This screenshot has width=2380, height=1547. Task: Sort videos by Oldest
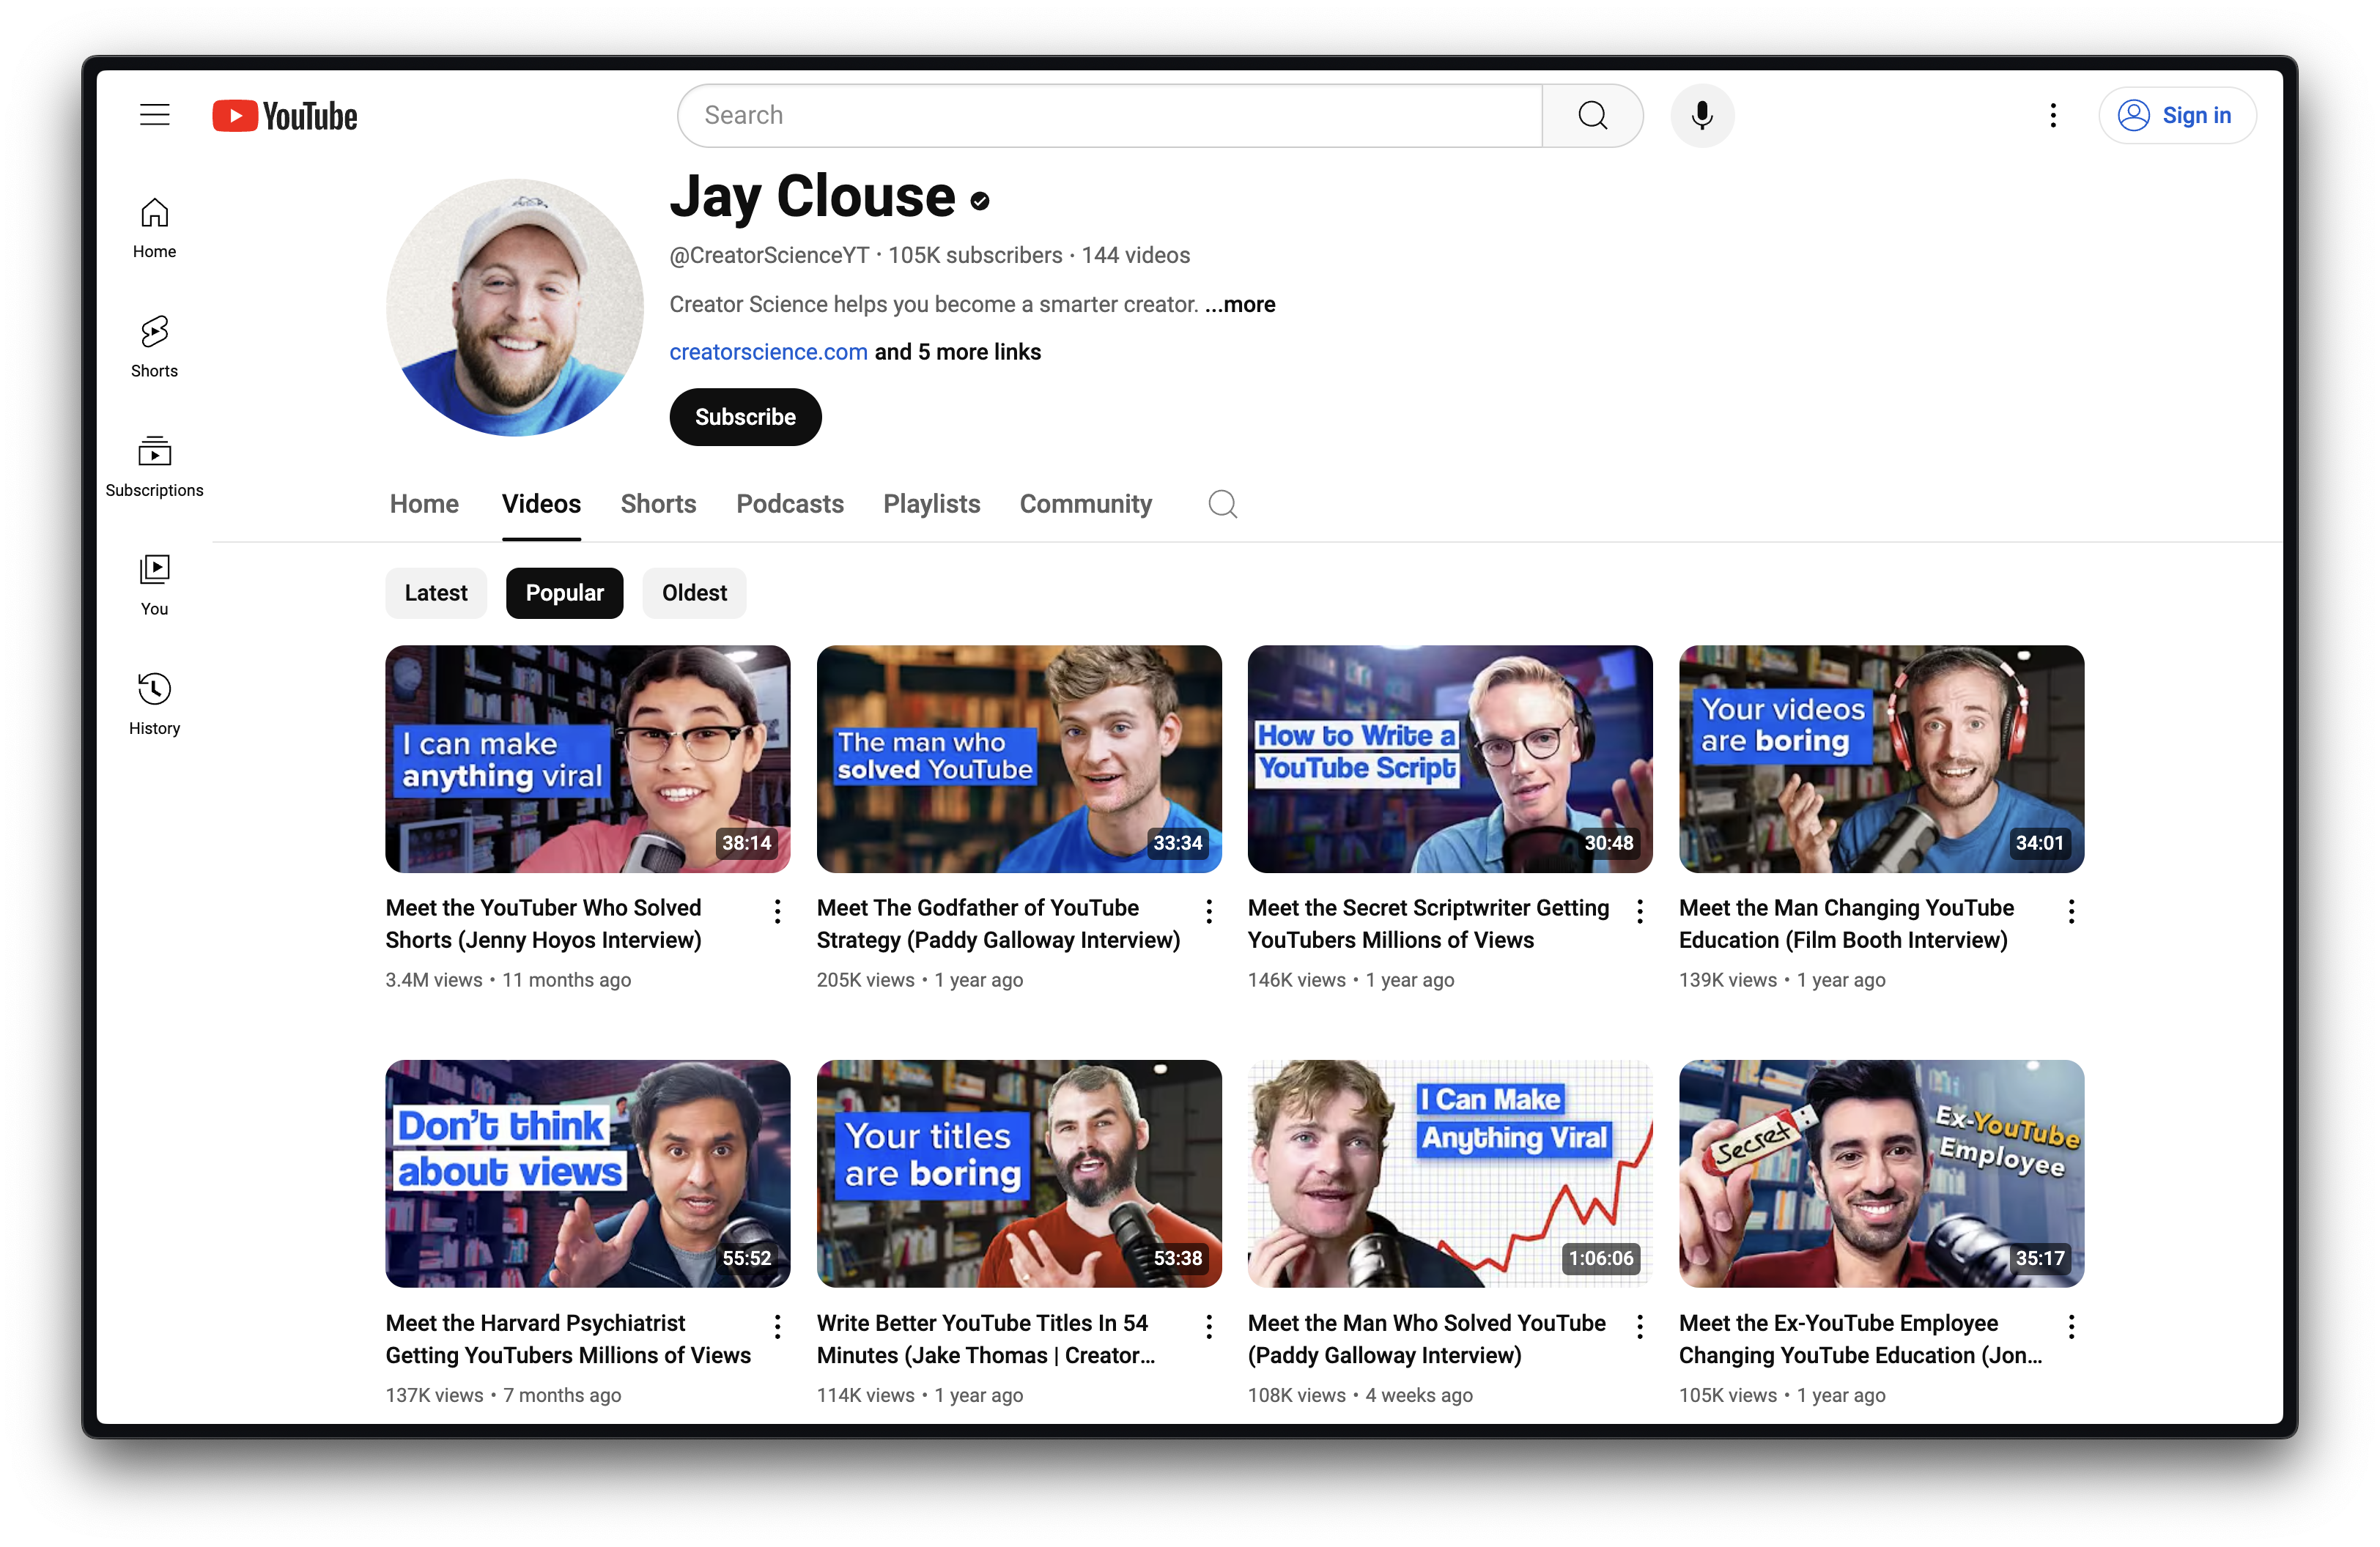694,593
